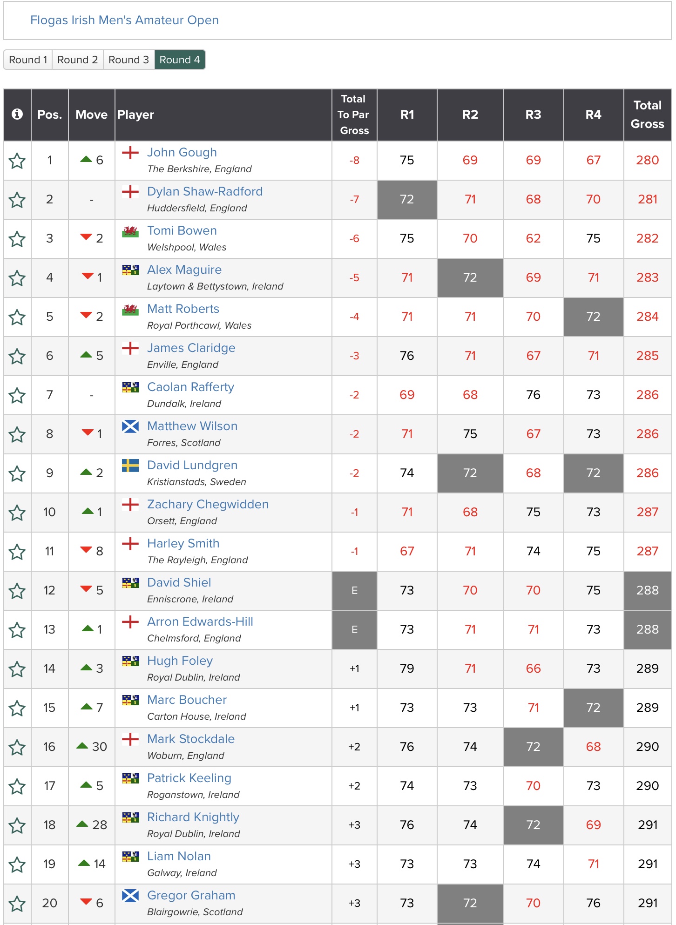The width and height of the screenshot is (676, 925).
Task: Click the Ireland flag beside Alex Maguire
Action: (x=130, y=270)
